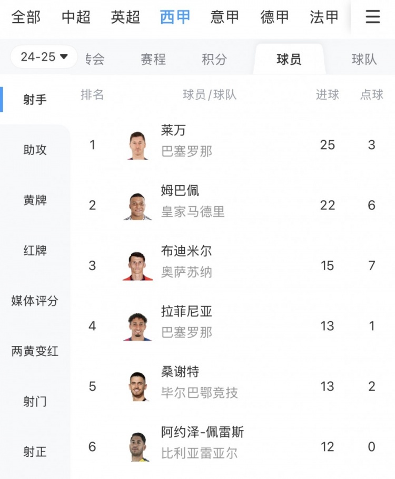Tap Budimir's player avatar
395x479 pixels.
coord(138,266)
